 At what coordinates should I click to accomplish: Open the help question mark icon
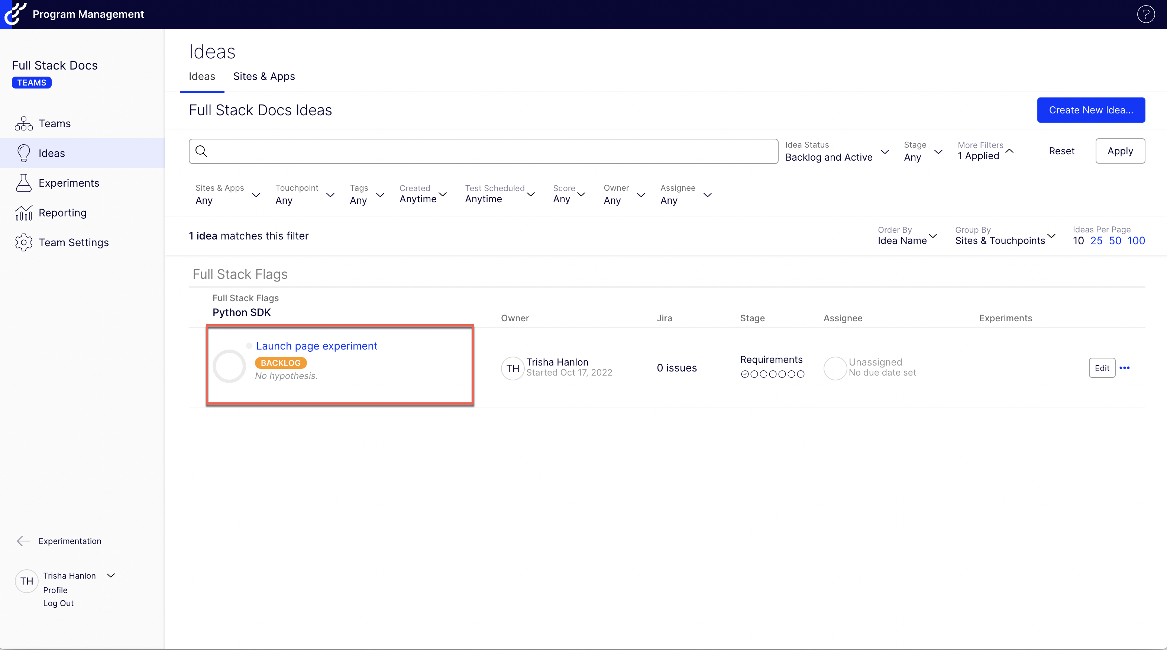click(x=1145, y=14)
